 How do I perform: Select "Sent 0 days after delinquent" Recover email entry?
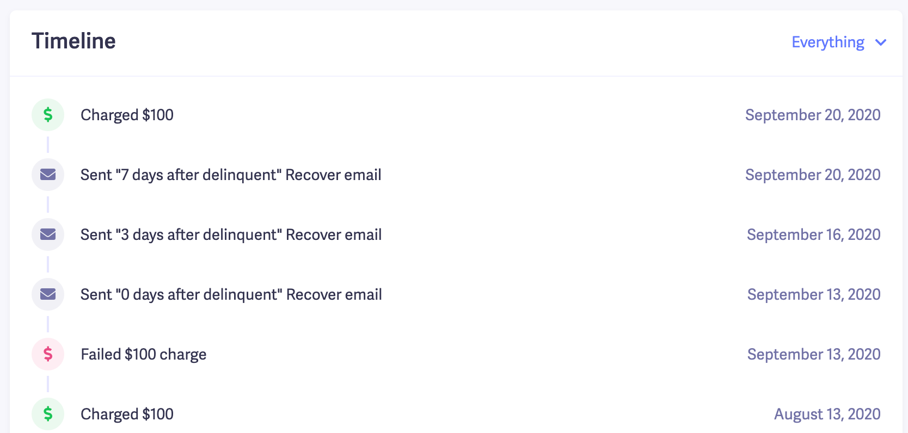point(231,294)
